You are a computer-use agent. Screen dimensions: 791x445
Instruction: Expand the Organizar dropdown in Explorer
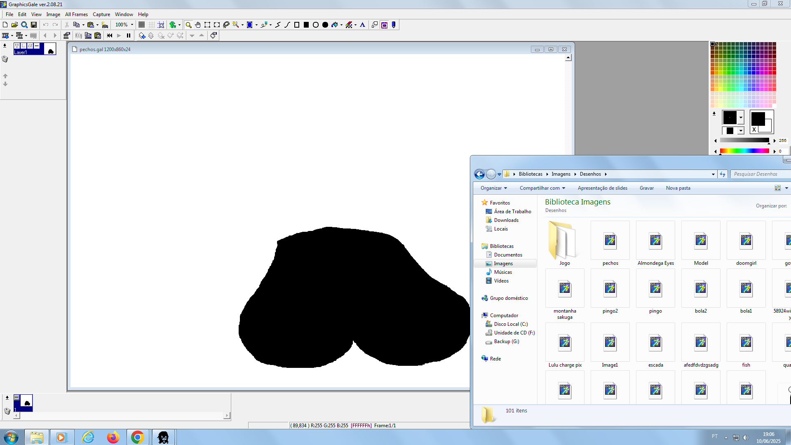(493, 188)
